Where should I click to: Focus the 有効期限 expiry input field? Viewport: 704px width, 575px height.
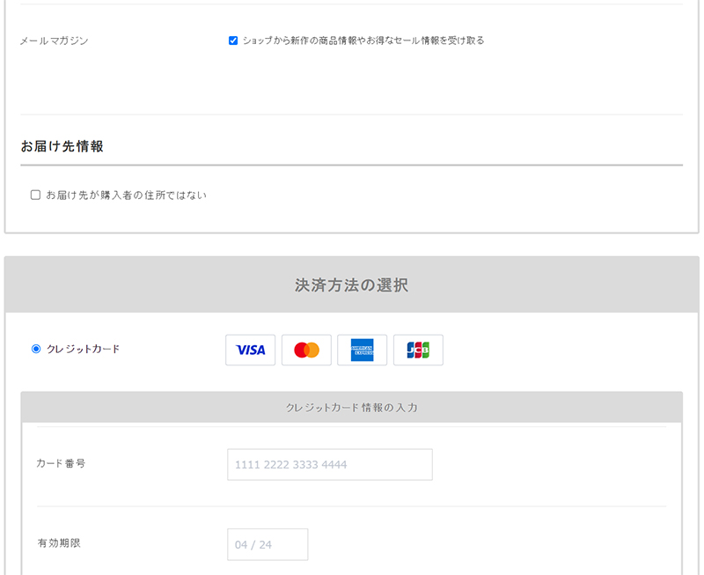(x=268, y=544)
